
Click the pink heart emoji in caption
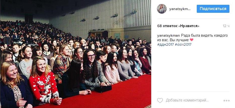click(191, 40)
